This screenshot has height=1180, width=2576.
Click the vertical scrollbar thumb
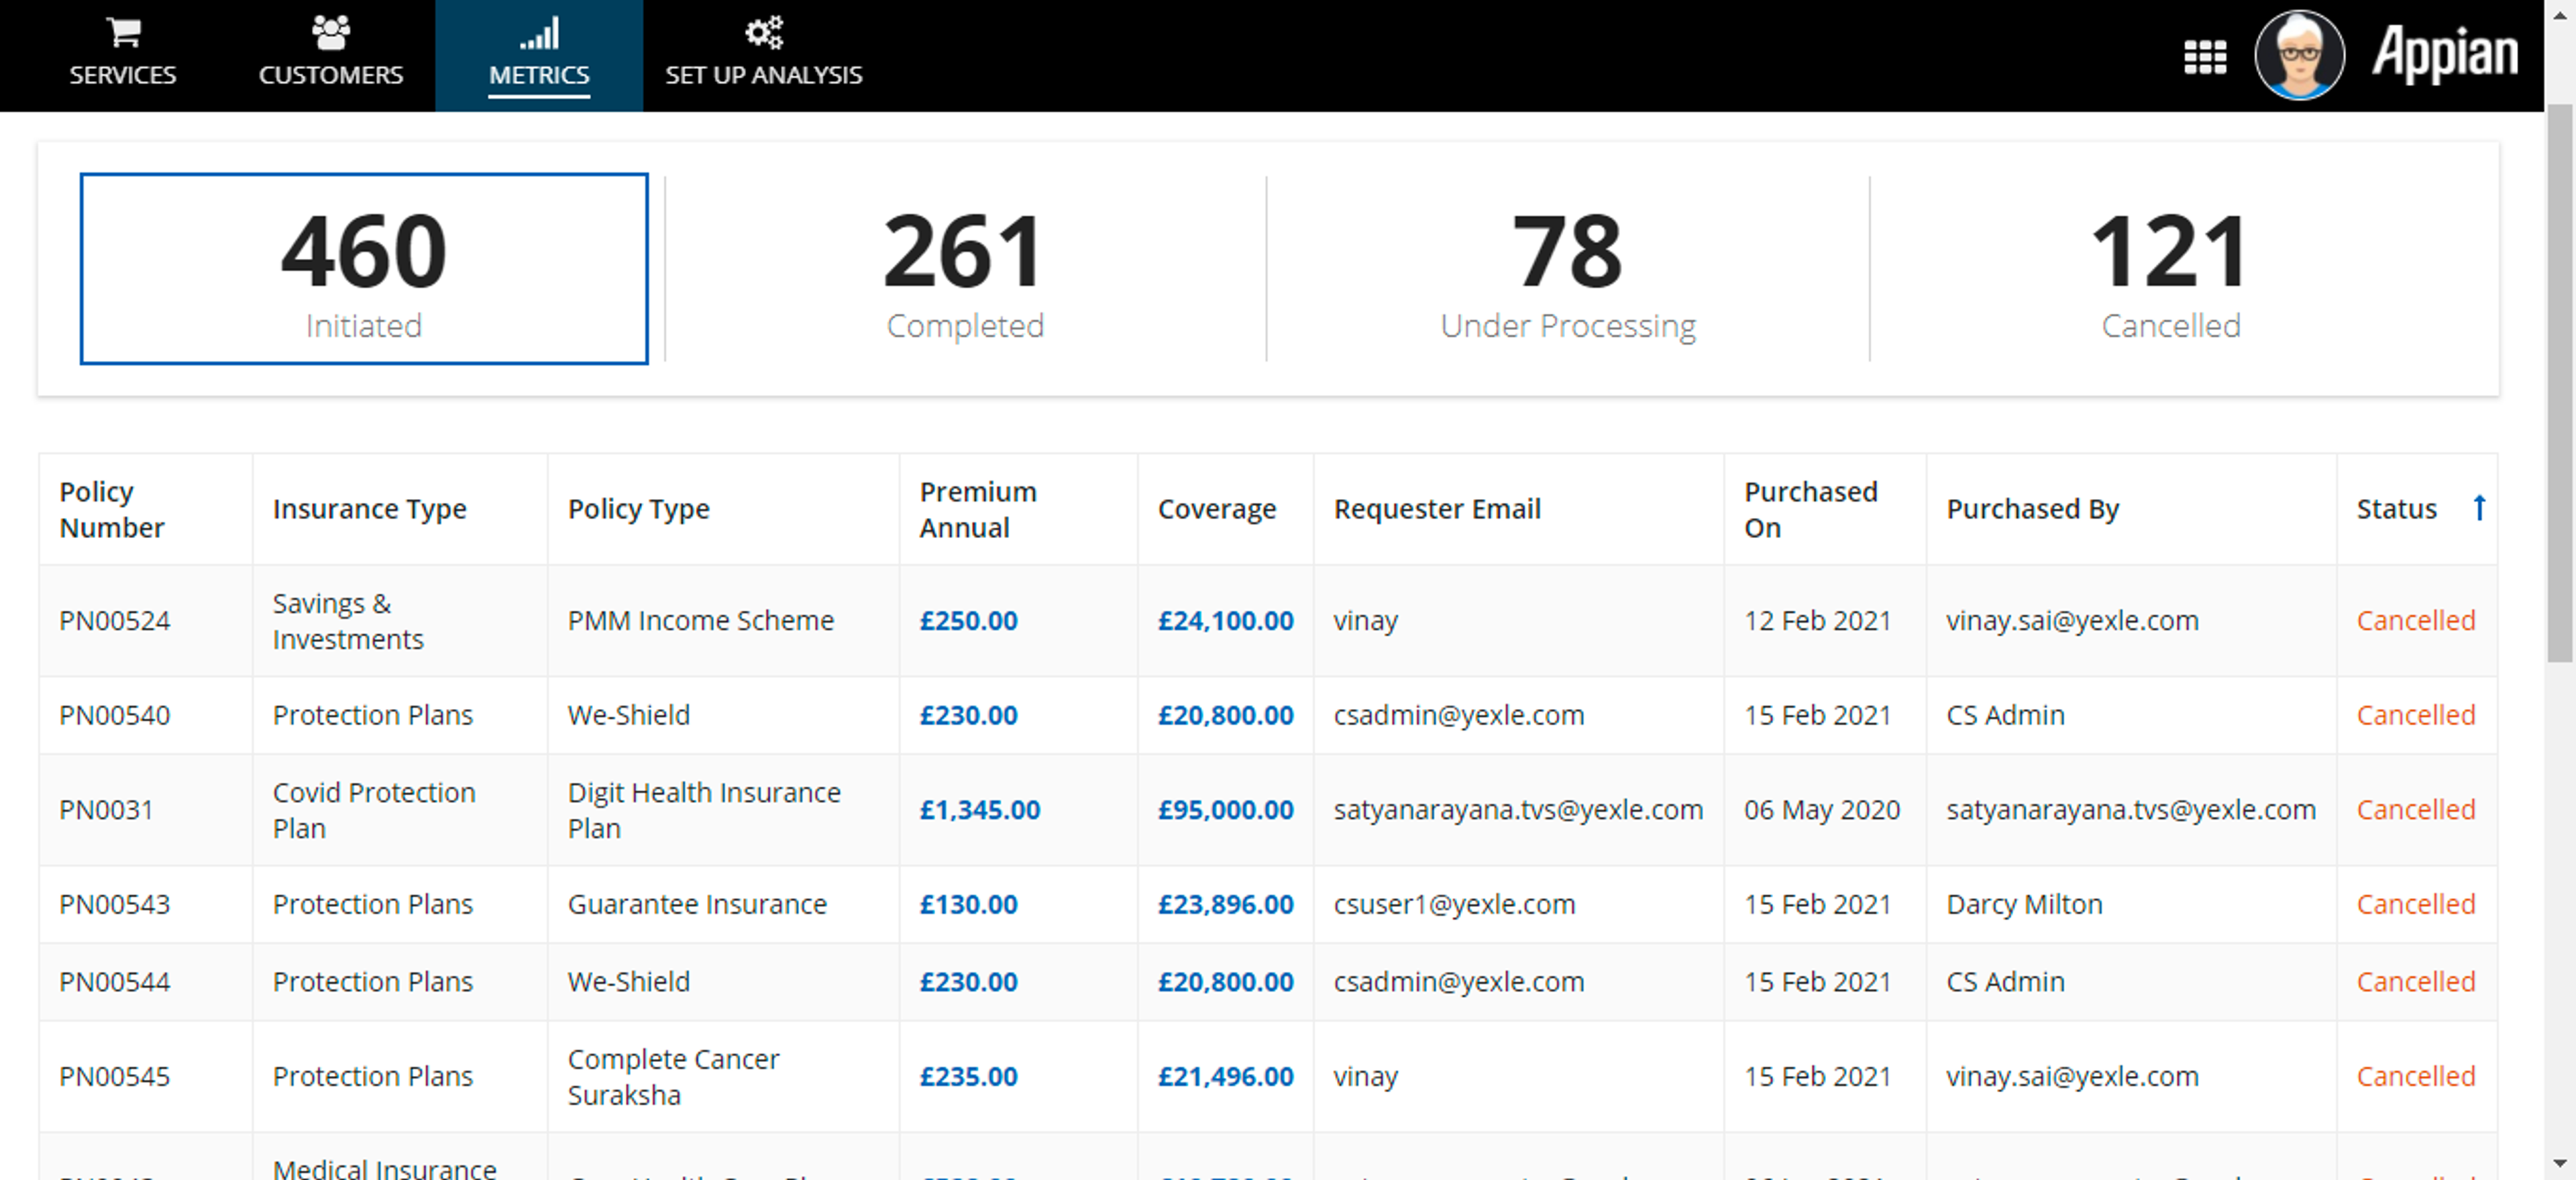(x=2559, y=384)
